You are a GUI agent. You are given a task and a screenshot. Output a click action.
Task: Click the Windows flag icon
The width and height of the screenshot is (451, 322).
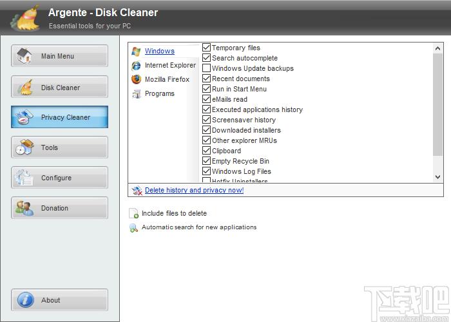pos(137,51)
